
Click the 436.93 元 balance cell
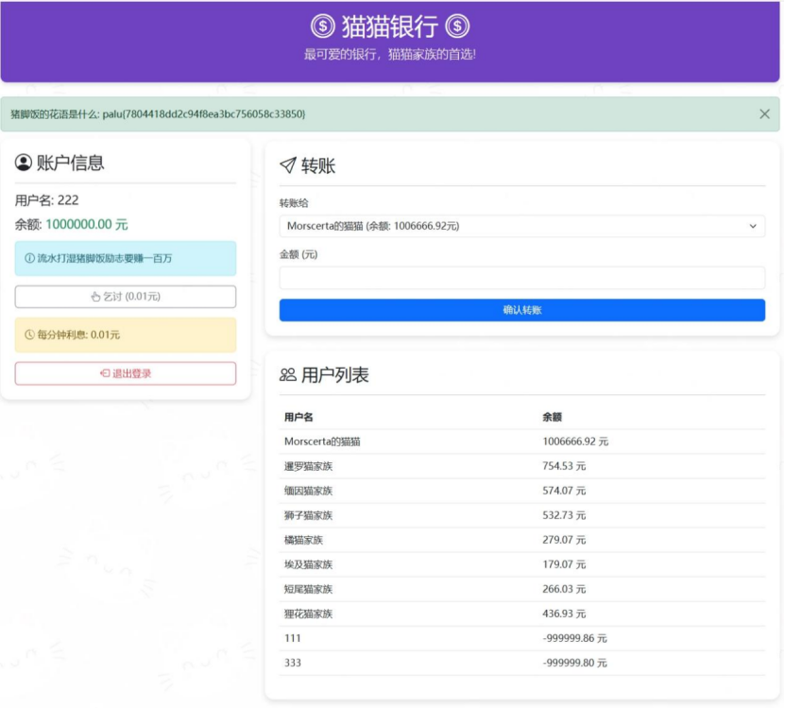[564, 614]
